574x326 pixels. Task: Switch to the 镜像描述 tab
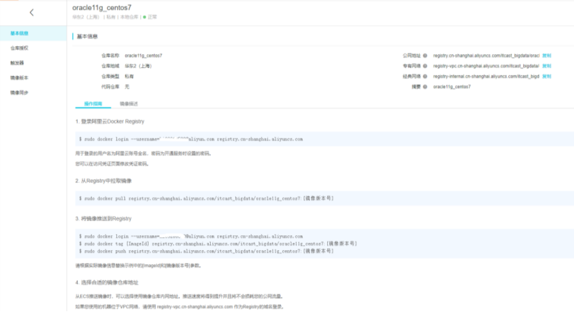click(x=129, y=104)
